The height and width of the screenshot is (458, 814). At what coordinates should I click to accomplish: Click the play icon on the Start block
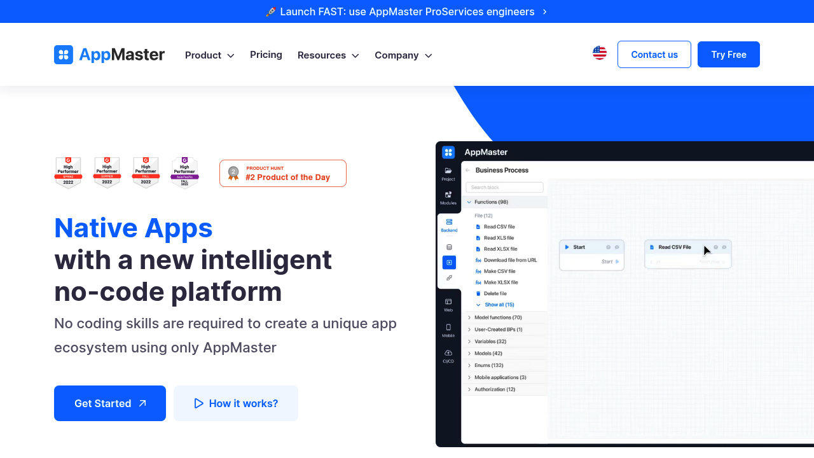[x=567, y=247]
